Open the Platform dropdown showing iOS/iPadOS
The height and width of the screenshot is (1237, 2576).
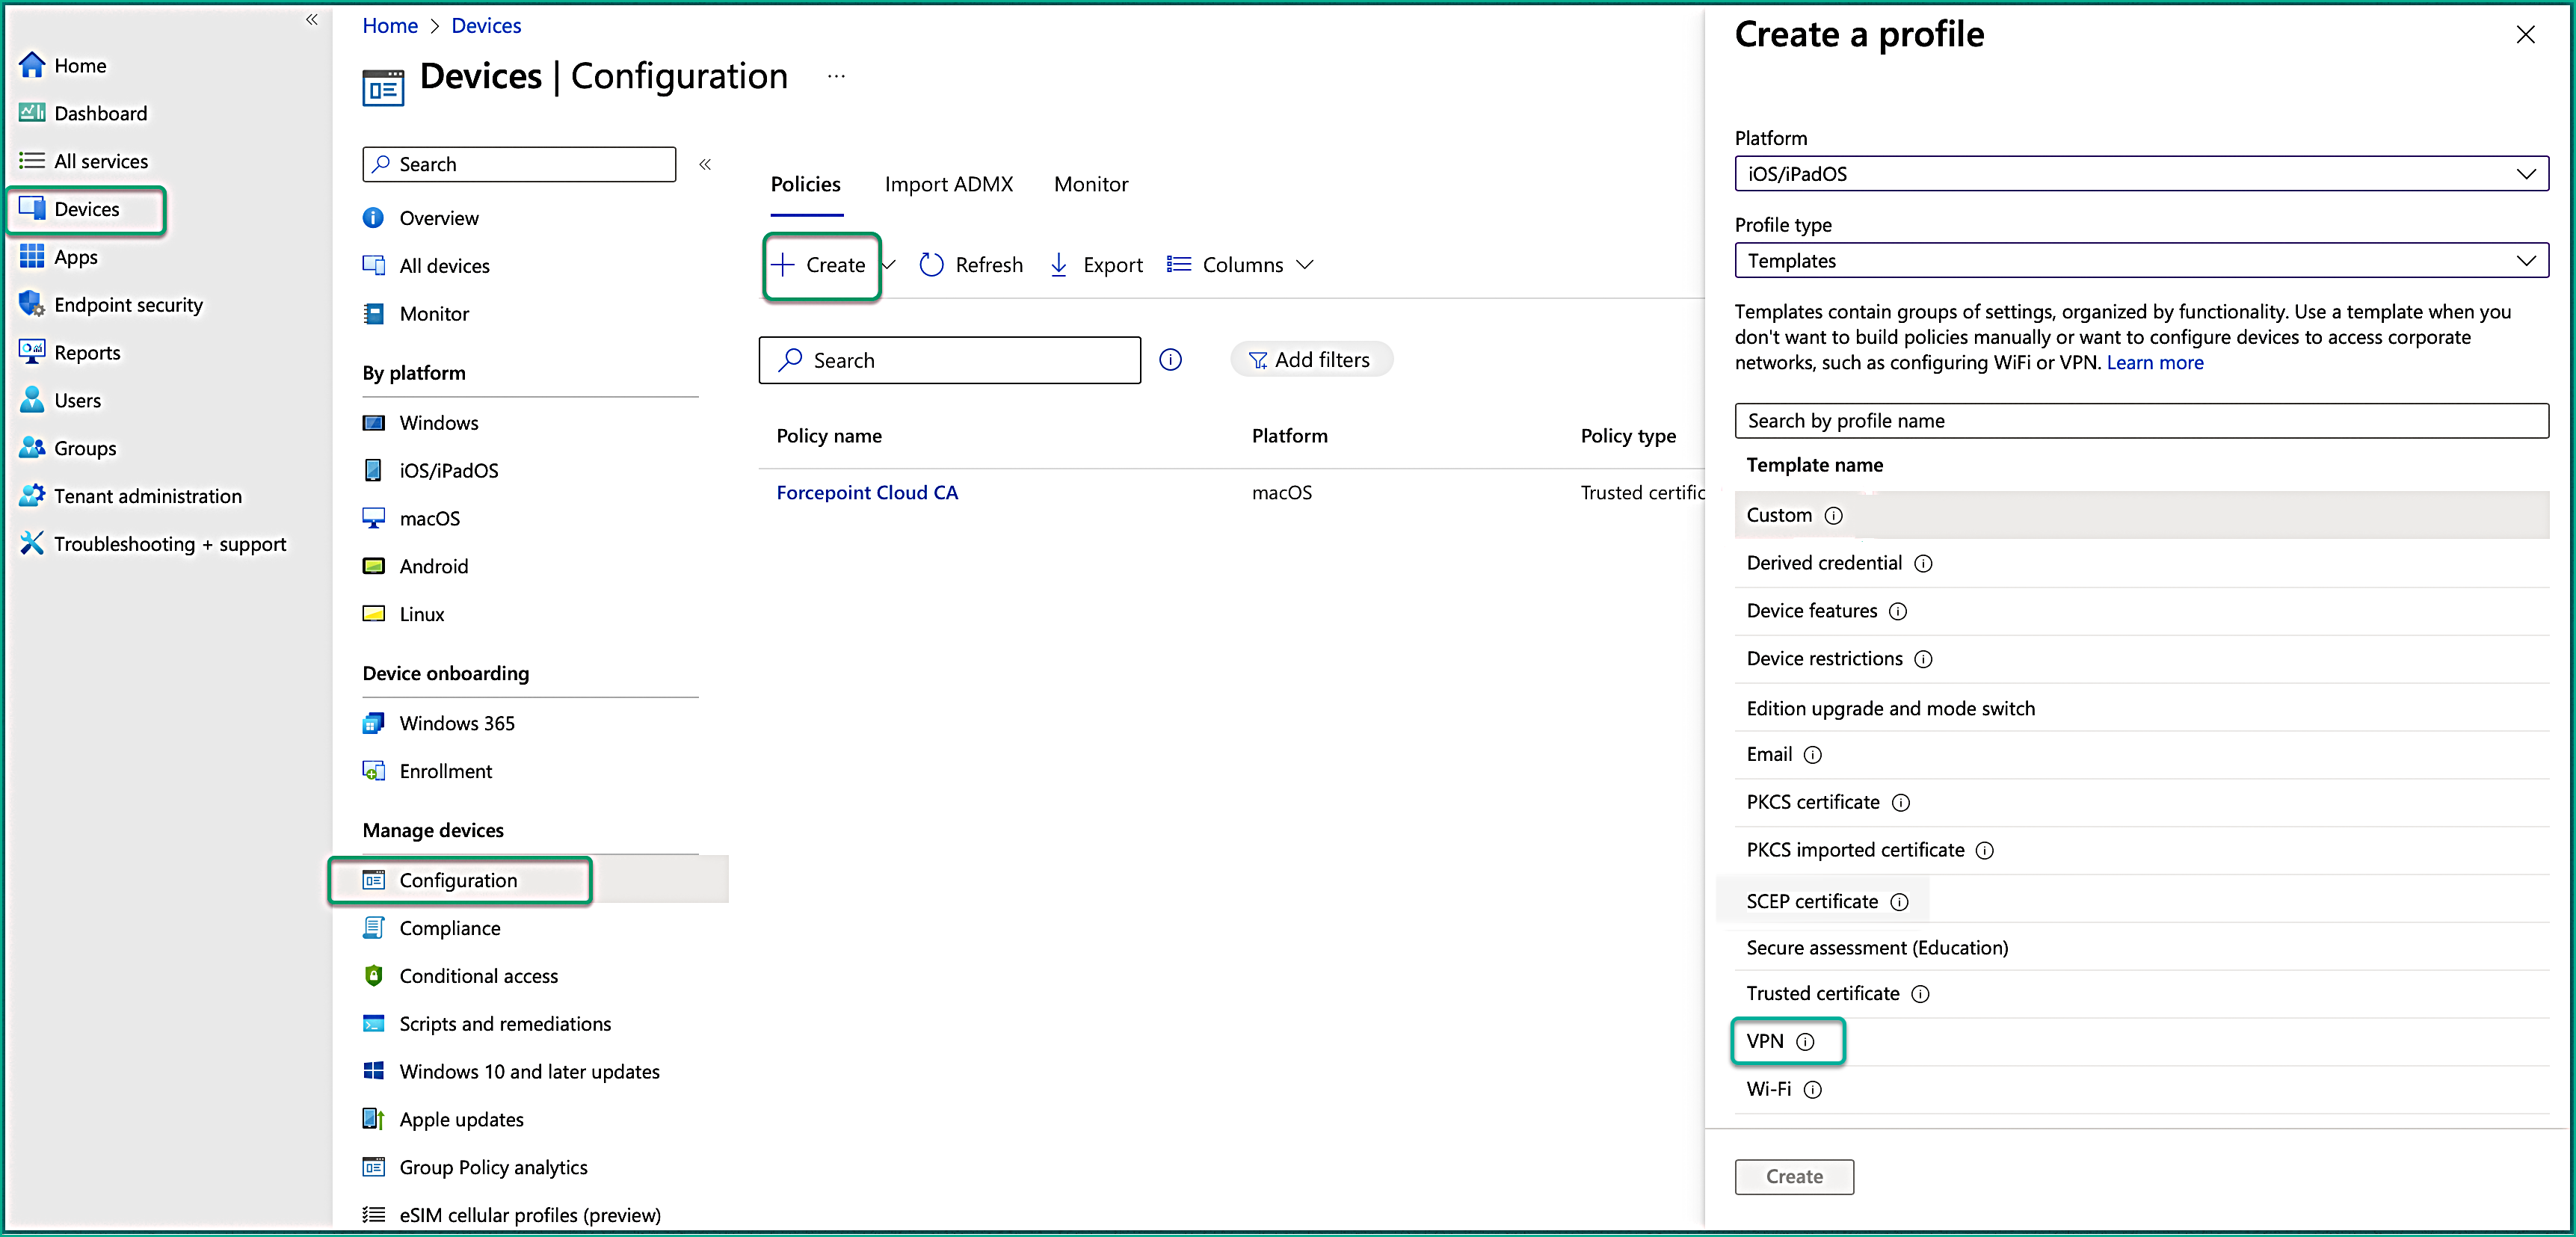(2140, 174)
